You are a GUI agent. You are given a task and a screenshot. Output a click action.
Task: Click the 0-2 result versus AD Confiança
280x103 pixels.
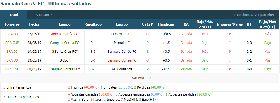(x=93, y=69)
